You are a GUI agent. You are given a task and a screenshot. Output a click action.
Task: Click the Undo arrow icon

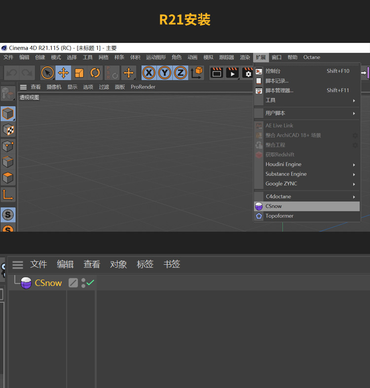point(12,73)
